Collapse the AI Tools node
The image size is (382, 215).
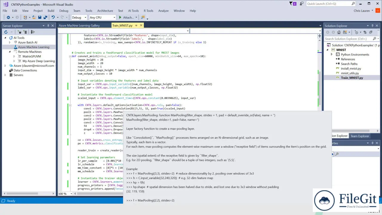tap(5, 38)
